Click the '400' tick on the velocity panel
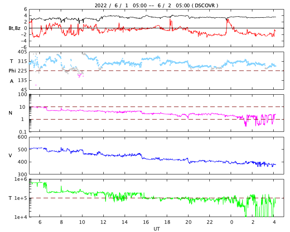 click(22, 162)
